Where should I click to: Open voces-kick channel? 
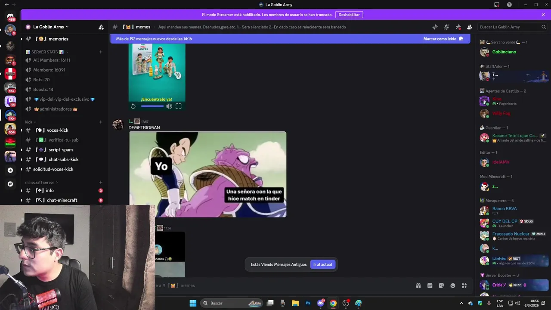[x=64, y=130]
